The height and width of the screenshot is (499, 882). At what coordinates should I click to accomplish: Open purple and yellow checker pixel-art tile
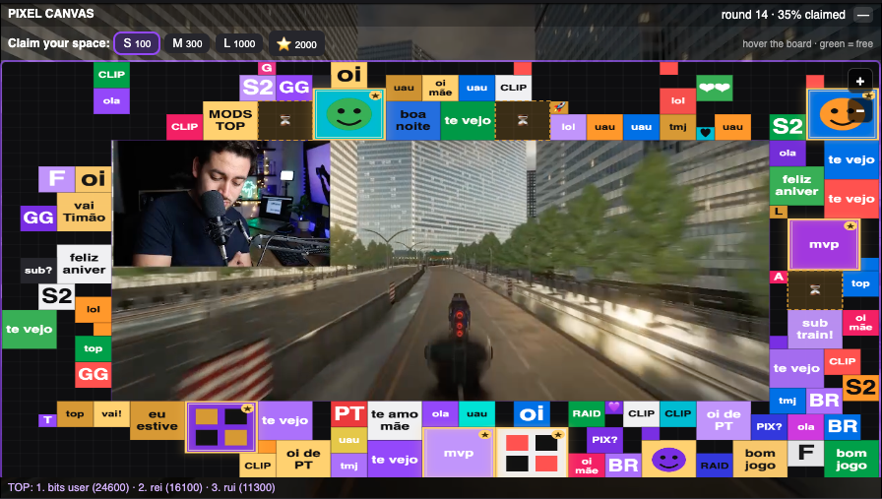(221, 427)
